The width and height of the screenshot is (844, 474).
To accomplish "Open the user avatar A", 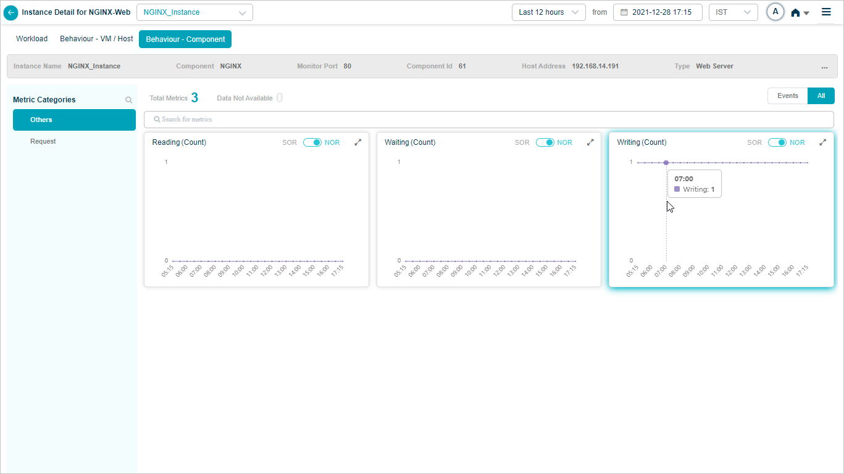I will [x=775, y=12].
